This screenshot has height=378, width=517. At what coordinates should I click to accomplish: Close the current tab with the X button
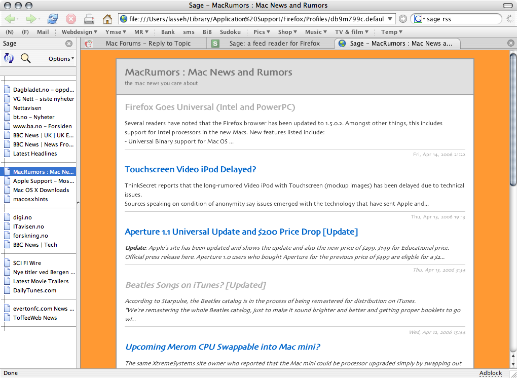(x=510, y=43)
